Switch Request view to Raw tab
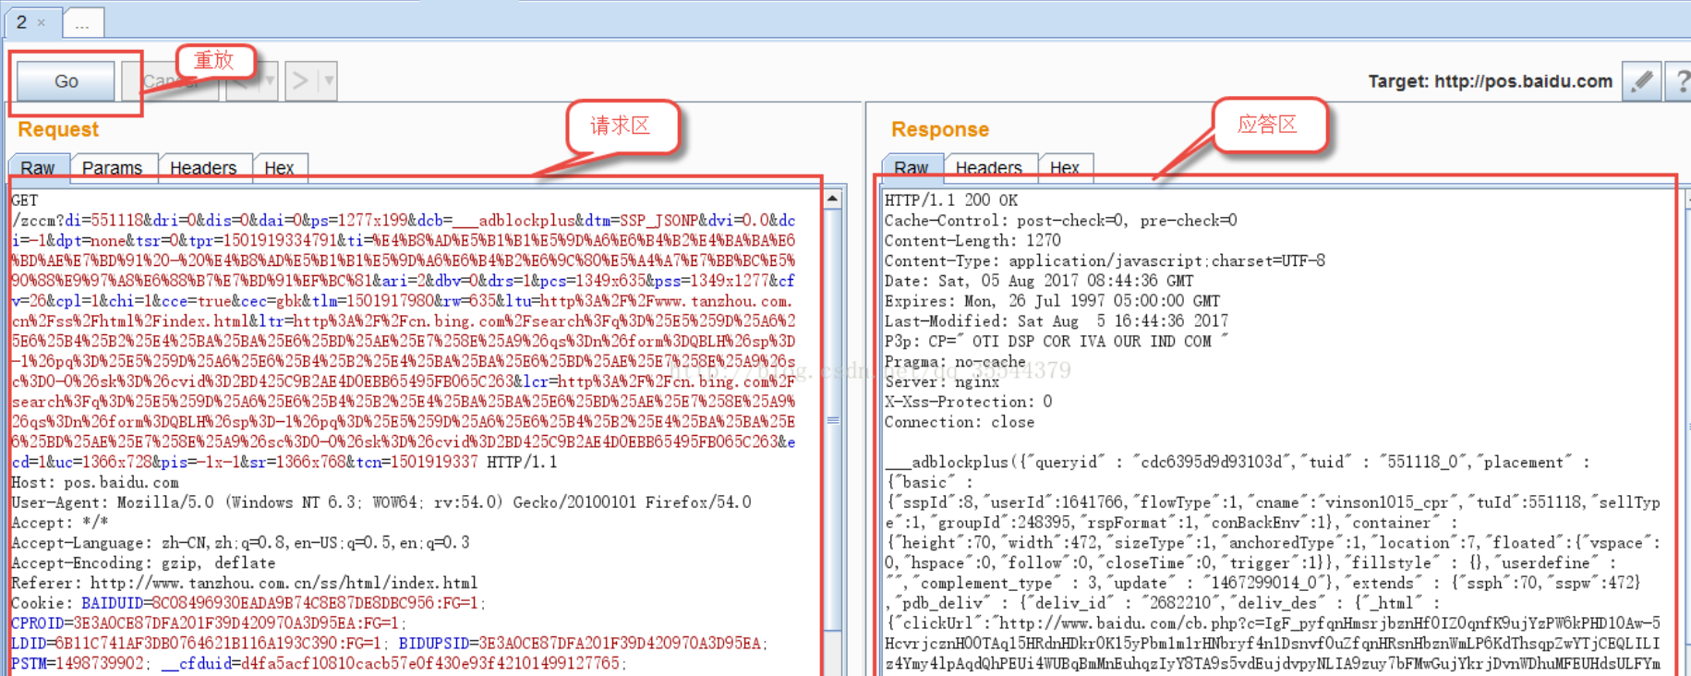Image resolution: width=1691 pixels, height=676 pixels. (x=38, y=167)
